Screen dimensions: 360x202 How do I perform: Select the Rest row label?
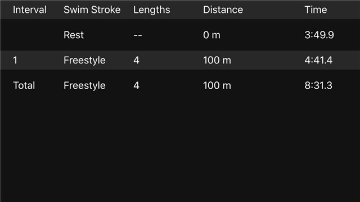click(74, 35)
